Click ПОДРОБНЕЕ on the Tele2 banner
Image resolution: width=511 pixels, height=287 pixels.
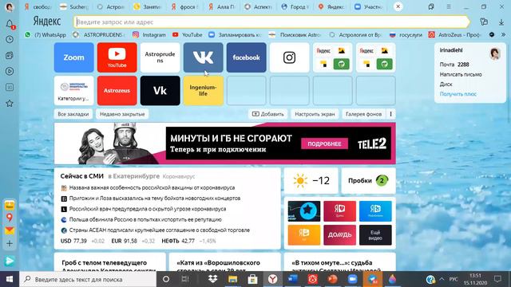point(325,143)
